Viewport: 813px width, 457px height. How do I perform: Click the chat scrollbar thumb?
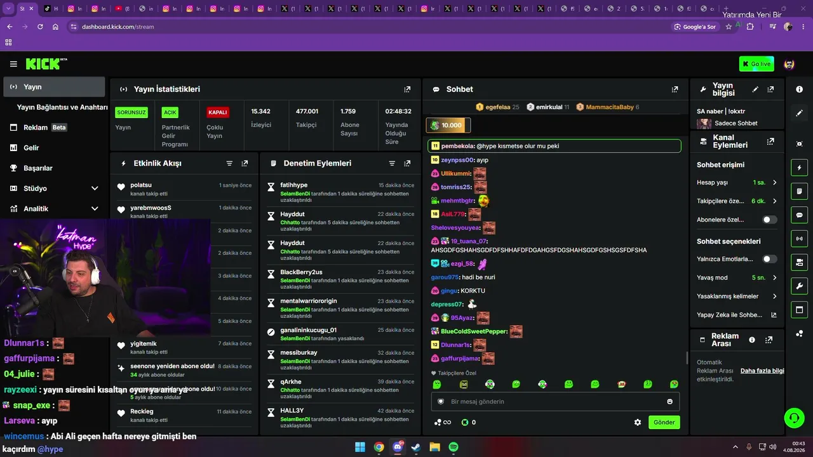click(686, 358)
